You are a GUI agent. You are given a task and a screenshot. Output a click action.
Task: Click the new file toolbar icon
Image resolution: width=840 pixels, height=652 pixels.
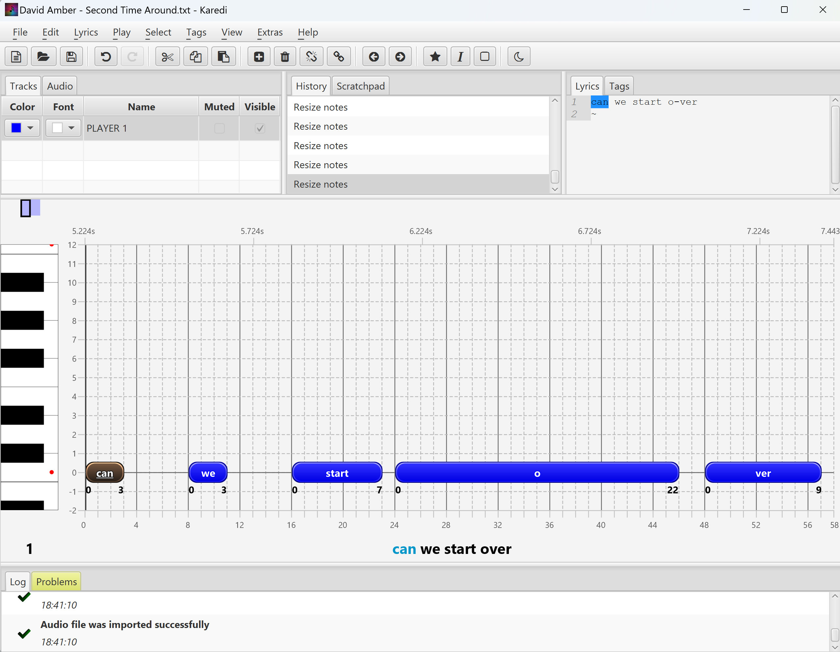(16, 57)
